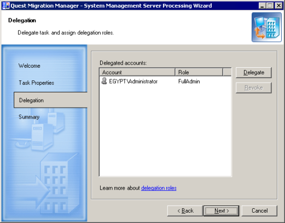Click the Delegate button

click(x=254, y=73)
